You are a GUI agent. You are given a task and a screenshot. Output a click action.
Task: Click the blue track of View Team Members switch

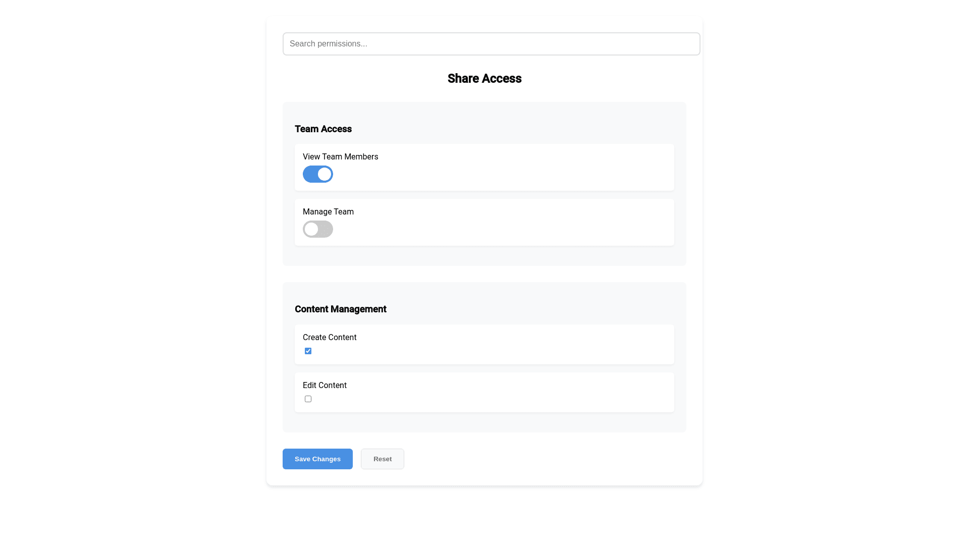point(309,174)
